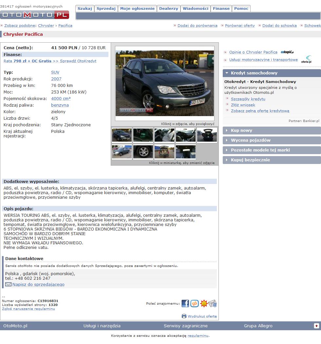Click the Złóż wniosek link
The width and height of the screenshot is (321, 344).
coord(243,105)
